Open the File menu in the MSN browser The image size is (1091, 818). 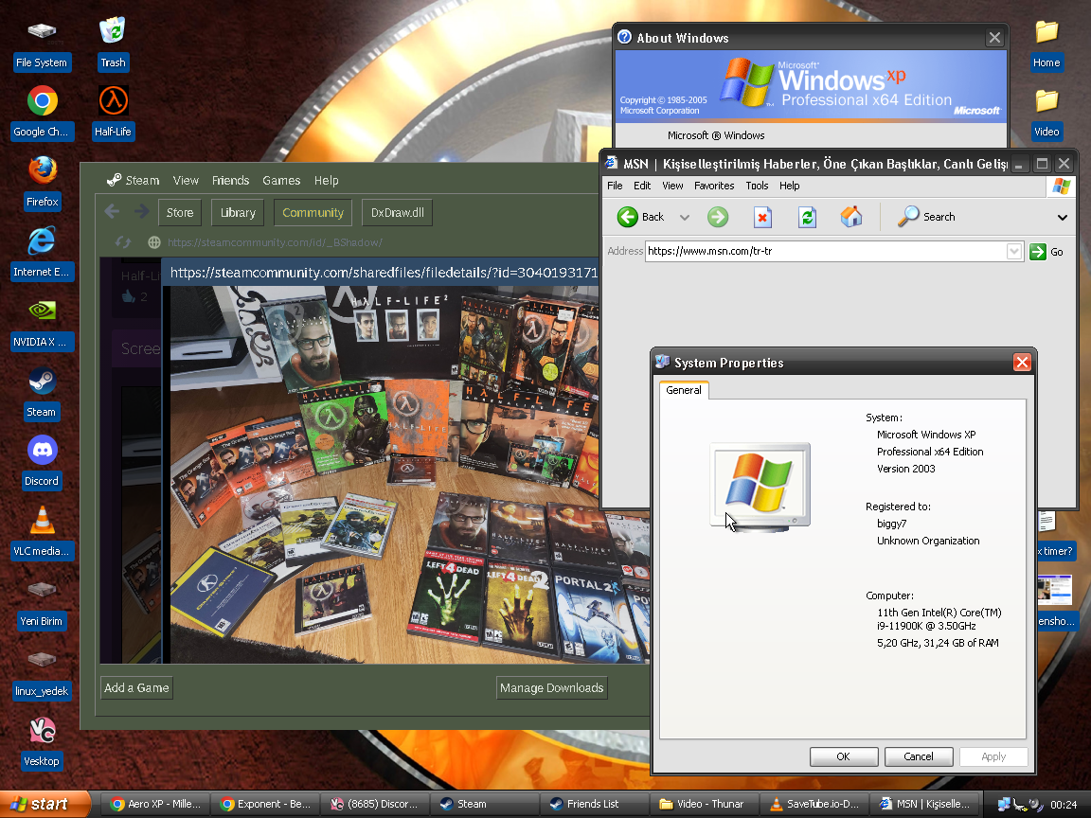[x=615, y=186]
